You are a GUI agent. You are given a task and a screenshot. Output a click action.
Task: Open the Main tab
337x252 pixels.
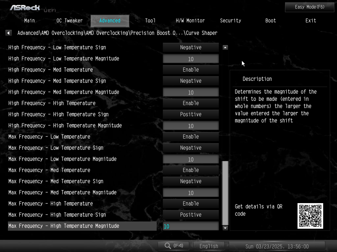click(x=29, y=21)
